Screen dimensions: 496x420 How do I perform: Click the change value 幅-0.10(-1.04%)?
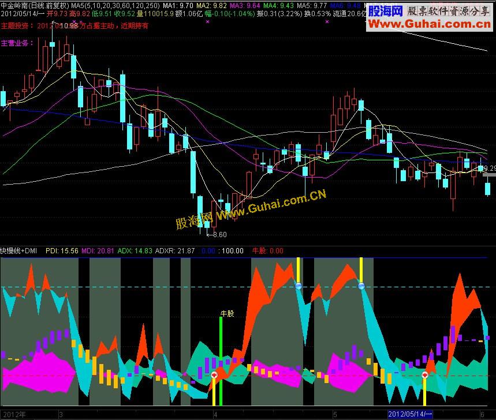(230, 14)
